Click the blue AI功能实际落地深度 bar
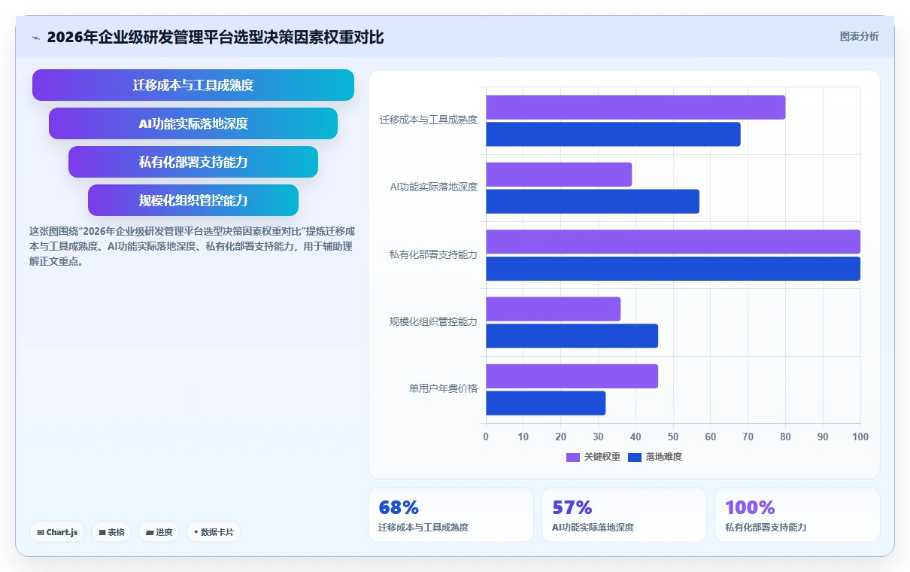Viewport: 910px width, 572px height. [x=593, y=201]
